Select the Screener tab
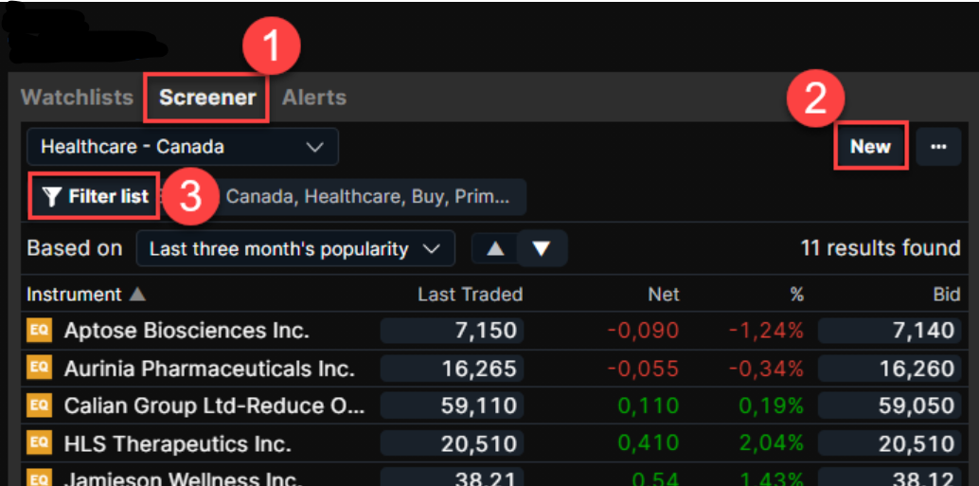The width and height of the screenshot is (979, 486). click(207, 98)
